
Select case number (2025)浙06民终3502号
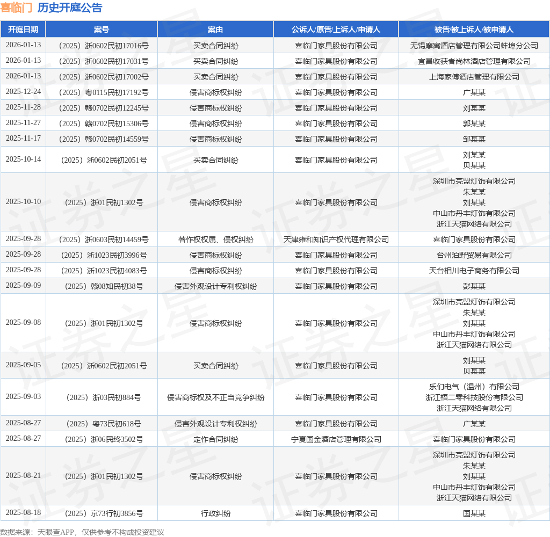(104, 439)
